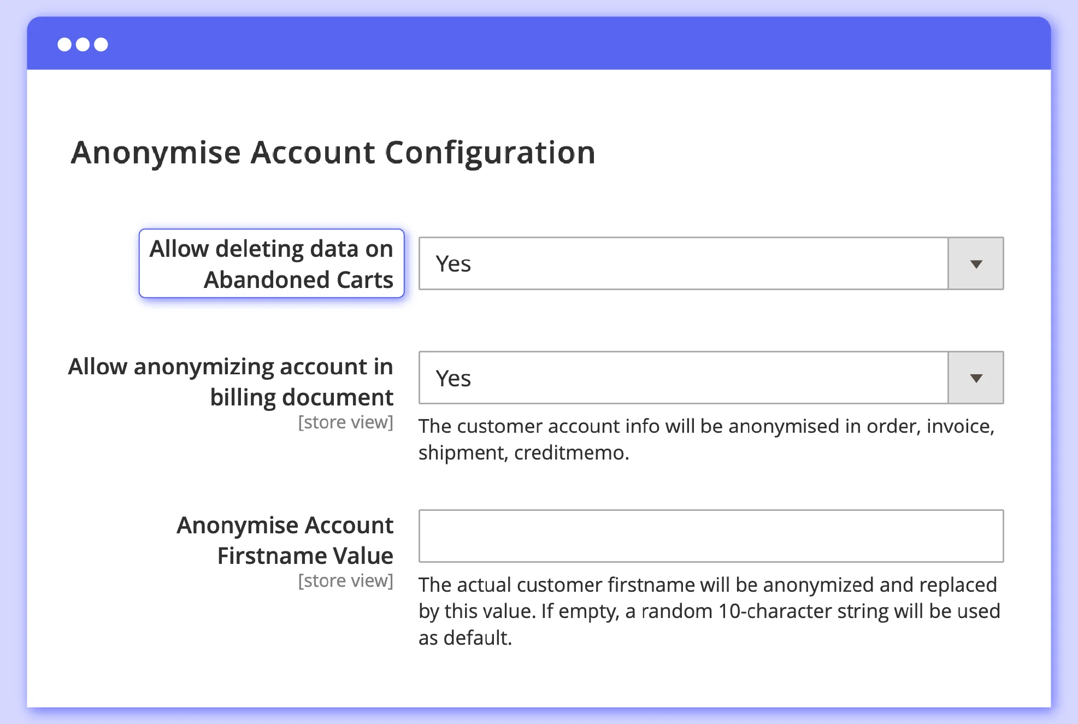The width and height of the screenshot is (1078, 724).
Task: Click the 'Anonymise Account Firstname Value' label
Action: click(x=285, y=540)
